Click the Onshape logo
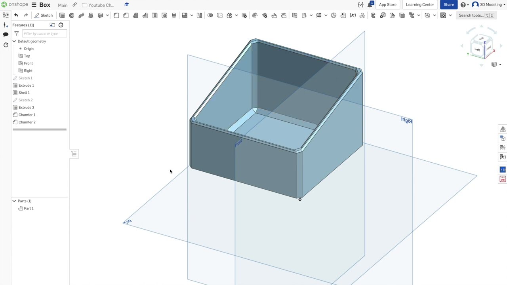507x285 pixels. (x=15, y=5)
